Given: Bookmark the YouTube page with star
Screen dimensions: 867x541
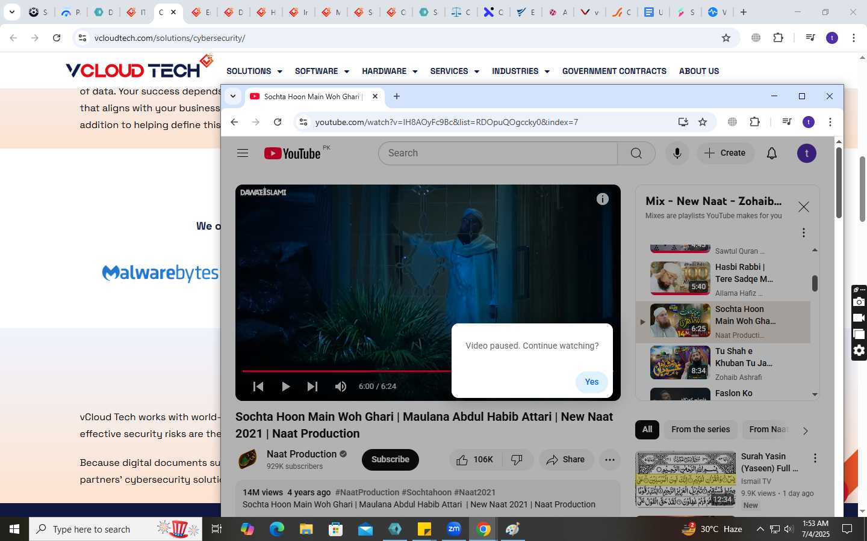Looking at the screenshot, I should coord(703,122).
